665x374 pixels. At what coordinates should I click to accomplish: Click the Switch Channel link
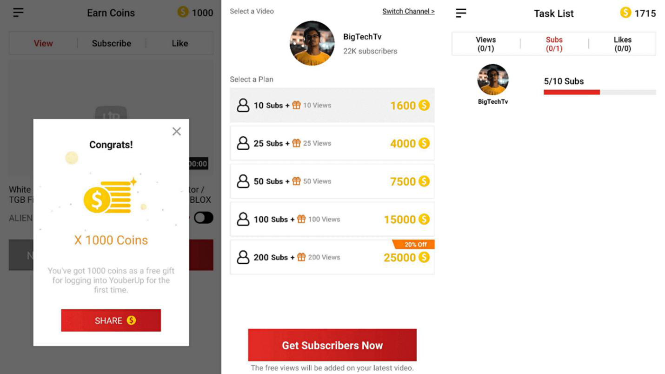(408, 11)
